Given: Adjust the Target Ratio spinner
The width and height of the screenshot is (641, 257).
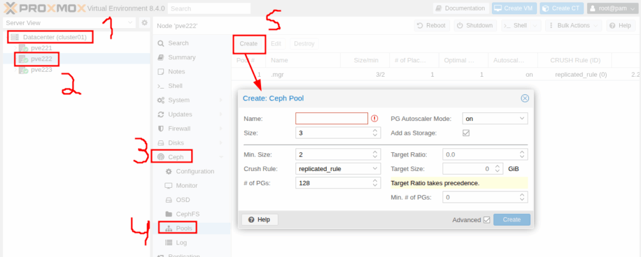Looking at the screenshot, I should point(521,154).
